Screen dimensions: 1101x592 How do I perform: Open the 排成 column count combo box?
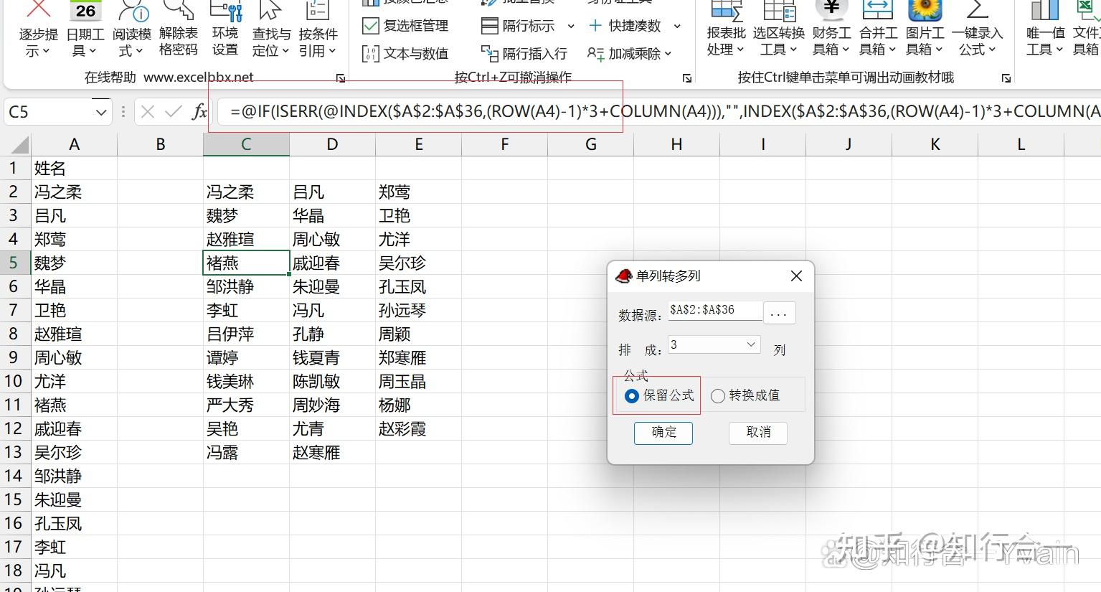pyautogui.click(x=714, y=345)
